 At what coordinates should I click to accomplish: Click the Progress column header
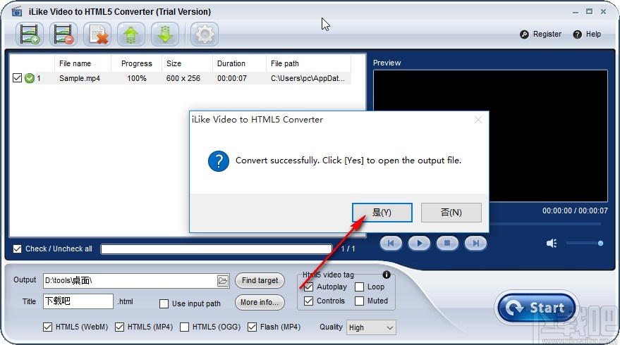point(136,63)
